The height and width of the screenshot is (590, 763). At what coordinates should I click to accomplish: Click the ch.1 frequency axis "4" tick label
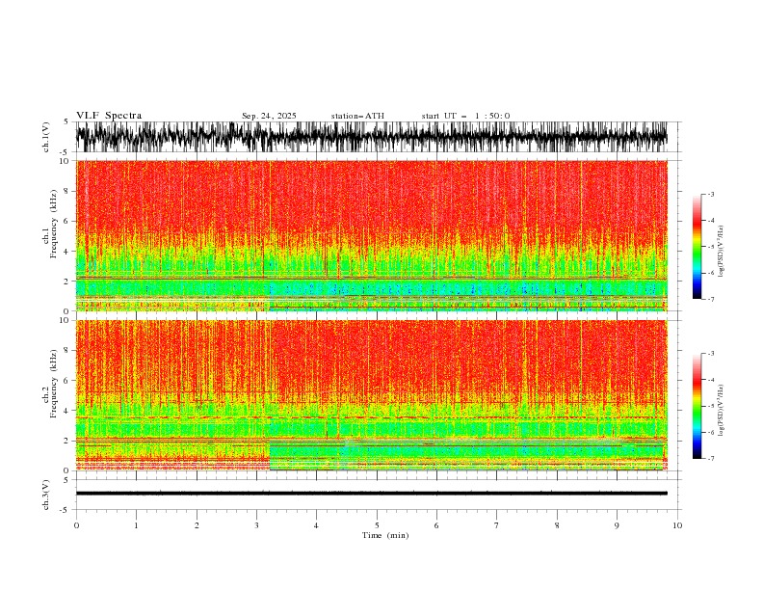point(66,252)
